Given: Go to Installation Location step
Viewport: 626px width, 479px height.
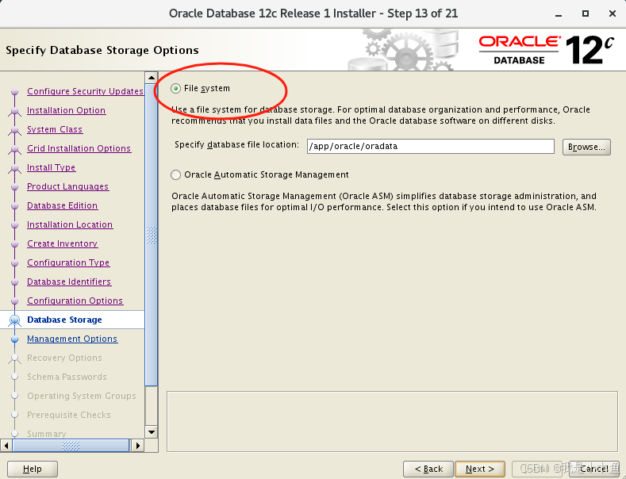Looking at the screenshot, I should [70, 224].
